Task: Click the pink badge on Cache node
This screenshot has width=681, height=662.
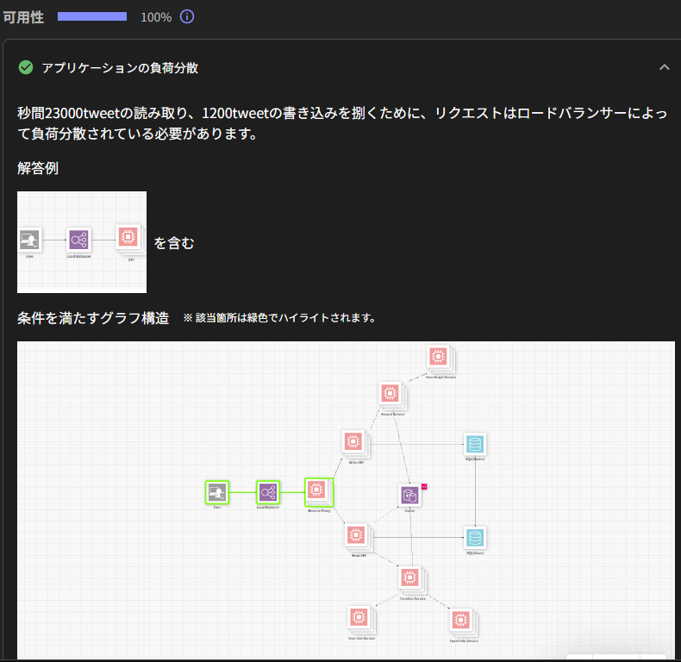Action: tap(424, 487)
